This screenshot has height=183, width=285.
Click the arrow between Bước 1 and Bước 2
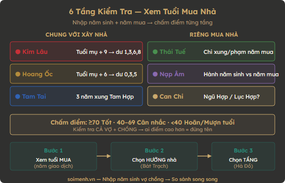click(x=104, y=156)
